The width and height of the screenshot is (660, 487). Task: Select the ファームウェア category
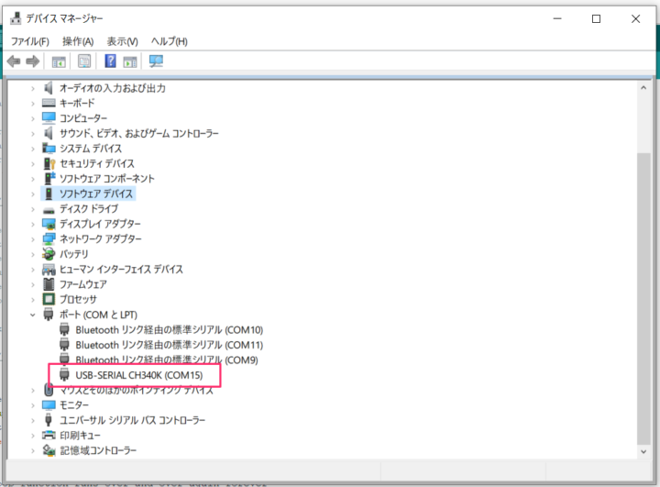[83, 284]
